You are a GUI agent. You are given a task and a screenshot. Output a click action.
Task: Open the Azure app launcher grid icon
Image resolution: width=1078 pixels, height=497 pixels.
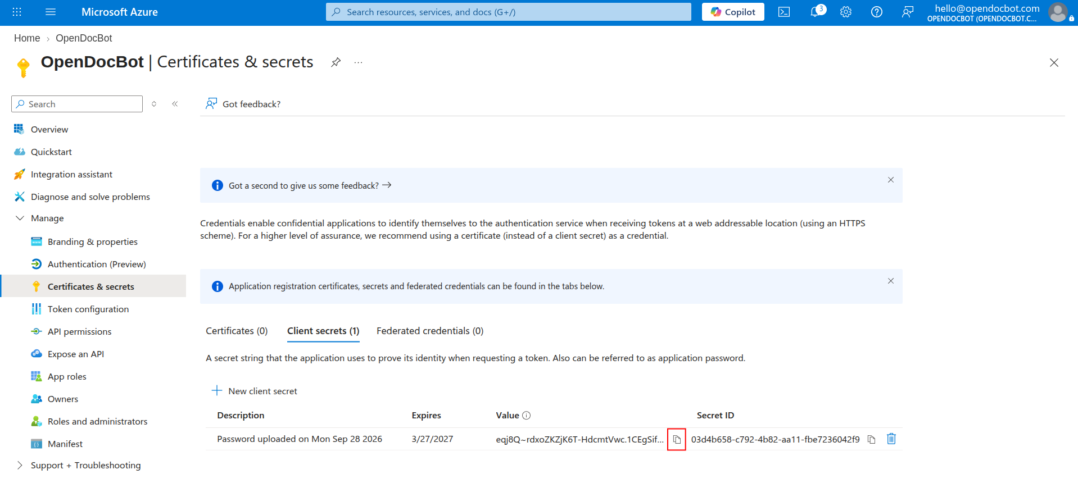17,12
